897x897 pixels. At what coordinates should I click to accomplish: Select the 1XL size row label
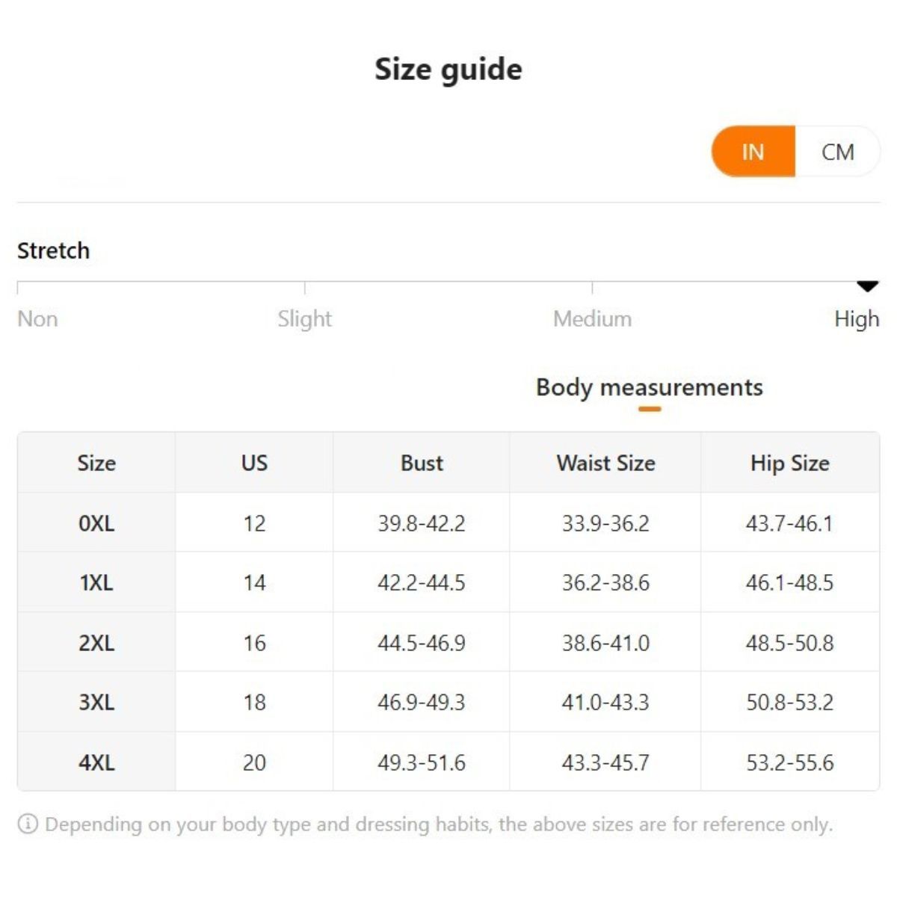[96, 583]
